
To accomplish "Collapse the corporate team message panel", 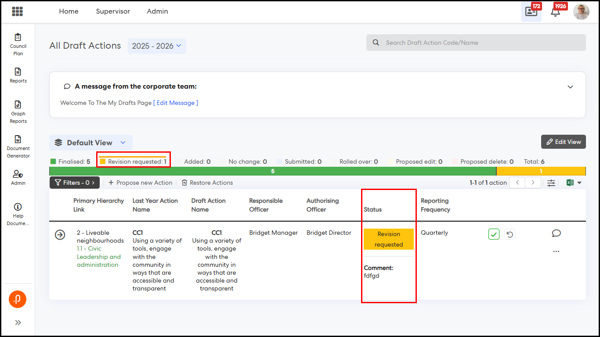I will pyautogui.click(x=570, y=87).
